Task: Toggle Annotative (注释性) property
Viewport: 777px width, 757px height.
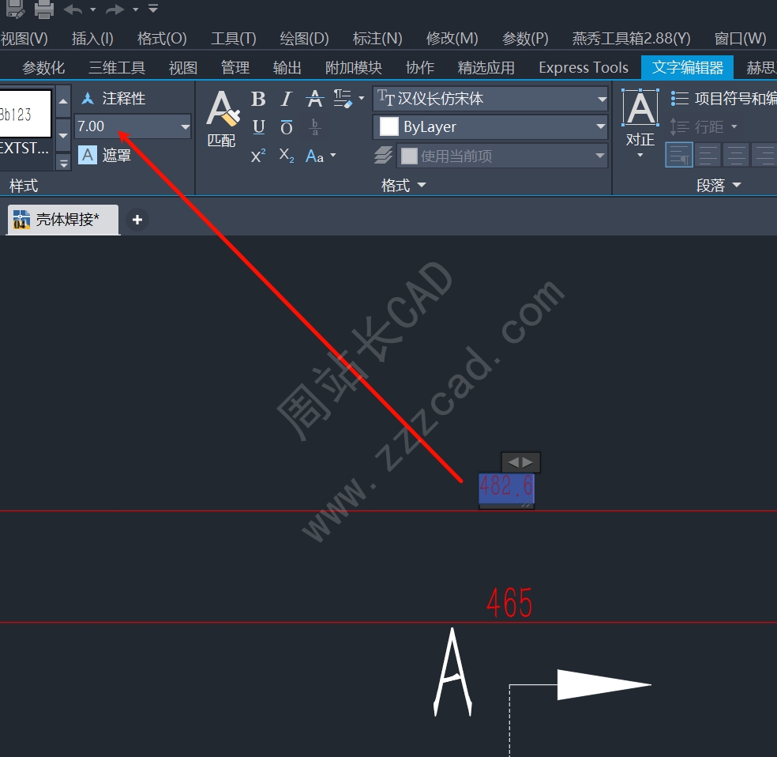Action: click(x=114, y=99)
